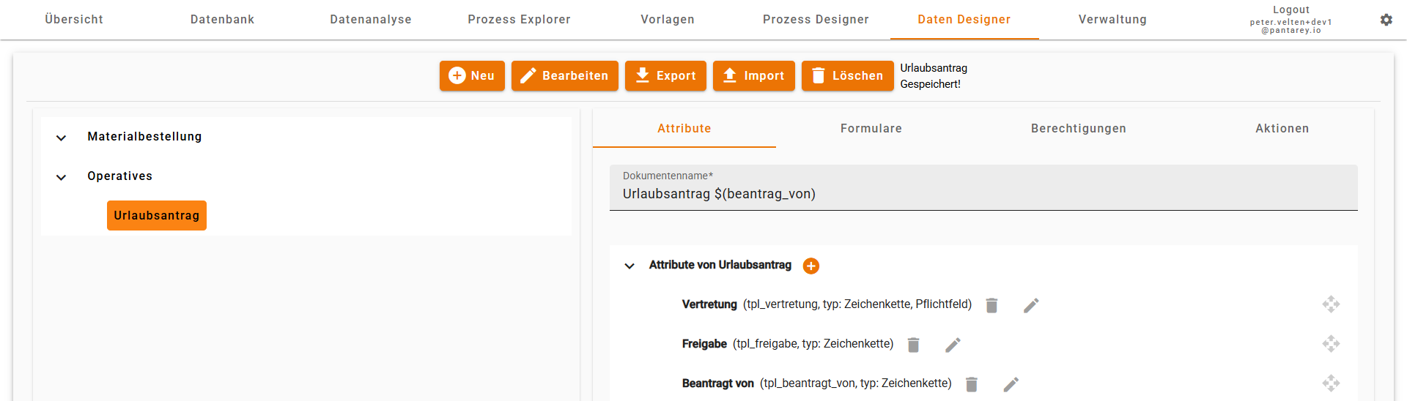
Task: Open the Berechtigungen tab
Action: pyautogui.click(x=1078, y=129)
